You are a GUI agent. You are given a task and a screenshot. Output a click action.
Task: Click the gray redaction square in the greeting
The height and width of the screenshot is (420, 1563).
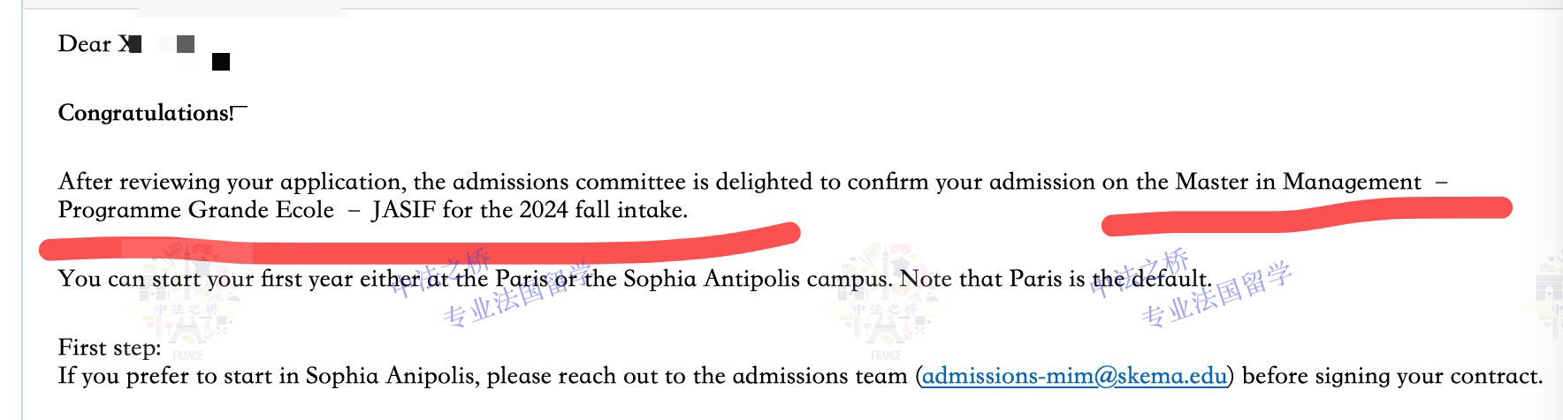[186, 44]
